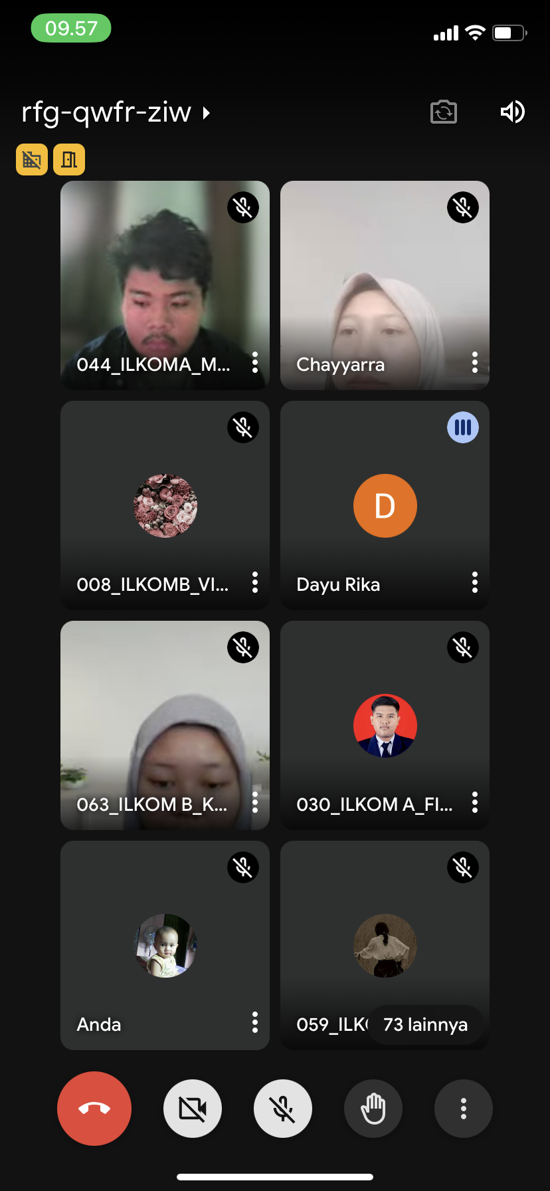Tap the green 09.57 time pill
This screenshot has height=1191, width=550.
pyautogui.click(x=71, y=28)
